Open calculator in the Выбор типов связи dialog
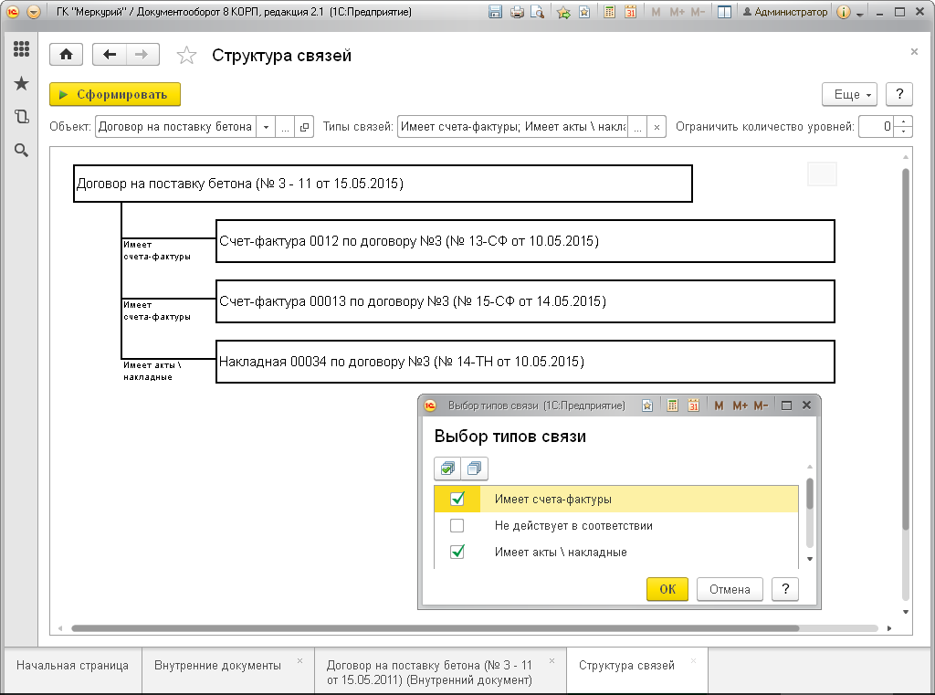This screenshot has height=695, width=935. click(672, 405)
